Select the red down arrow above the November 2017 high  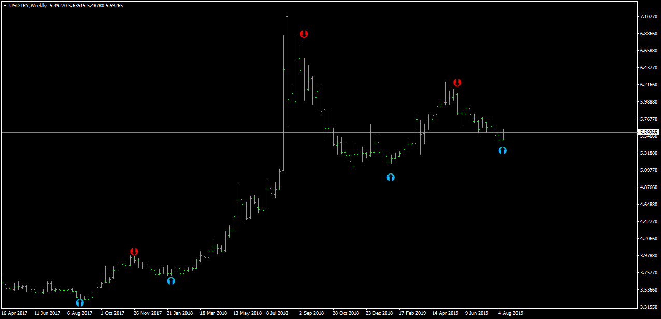[x=134, y=252]
